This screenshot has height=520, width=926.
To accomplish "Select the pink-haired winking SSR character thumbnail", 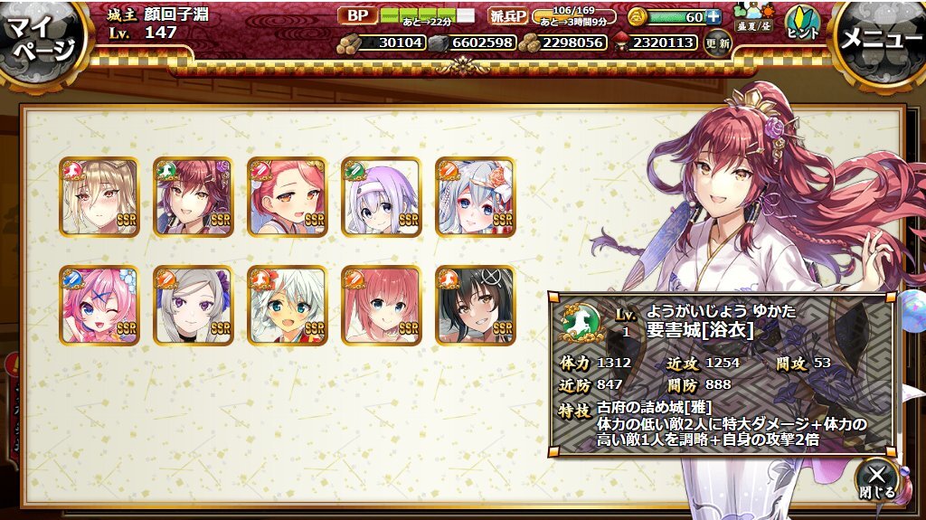I will click(99, 306).
